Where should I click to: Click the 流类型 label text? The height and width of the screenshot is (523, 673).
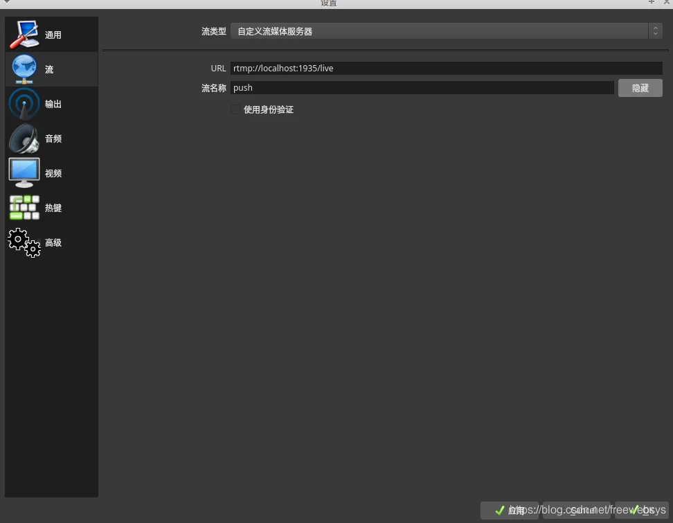pyautogui.click(x=214, y=31)
